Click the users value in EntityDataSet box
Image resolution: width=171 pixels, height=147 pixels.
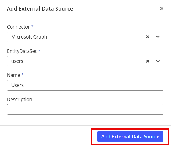tap(17, 61)
